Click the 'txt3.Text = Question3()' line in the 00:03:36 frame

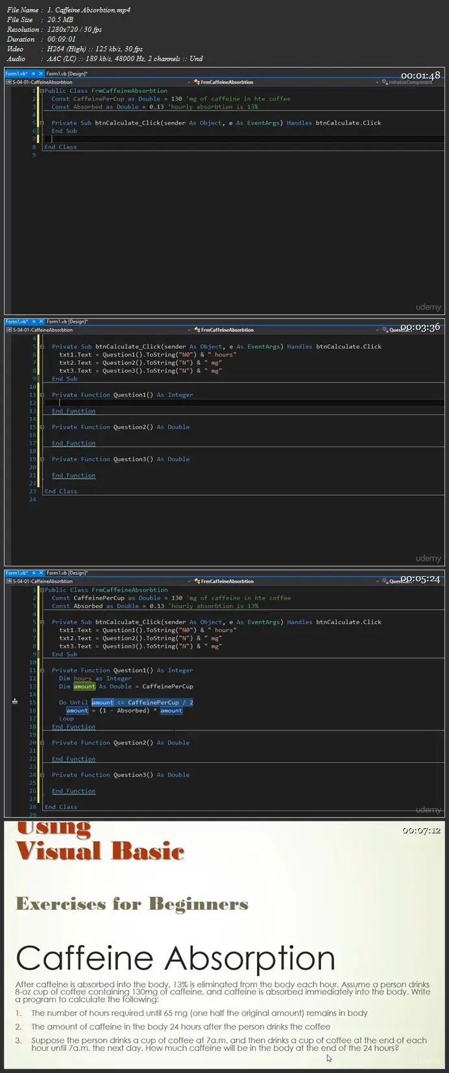click(x=141, y=371)
